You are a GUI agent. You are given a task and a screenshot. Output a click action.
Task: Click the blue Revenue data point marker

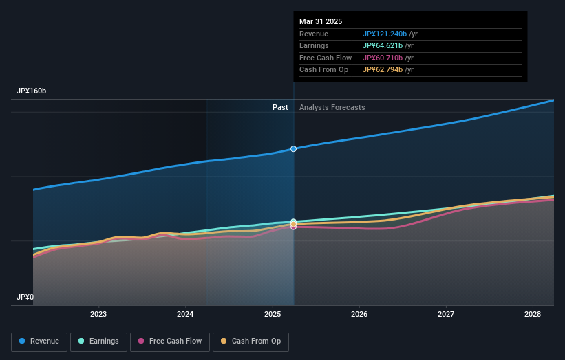click(293, 149)
